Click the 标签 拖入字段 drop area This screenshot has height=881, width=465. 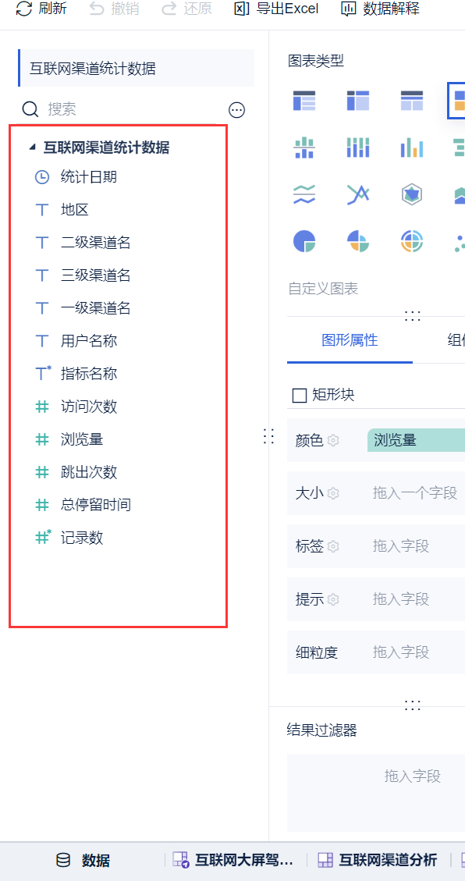[416, 546]
